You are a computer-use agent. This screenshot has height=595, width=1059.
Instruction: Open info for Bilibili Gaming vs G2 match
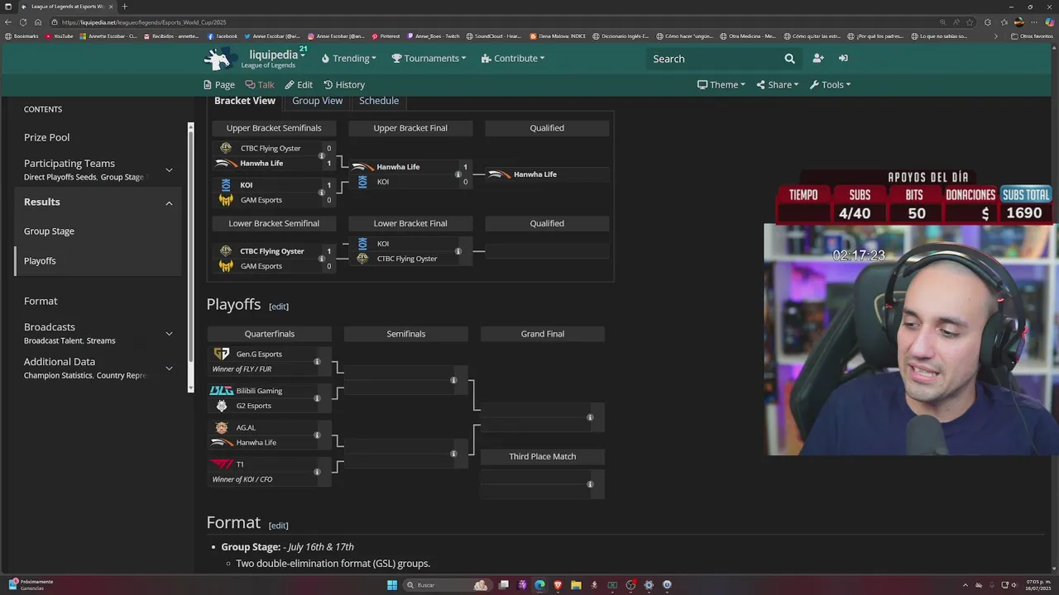(317, 398)
